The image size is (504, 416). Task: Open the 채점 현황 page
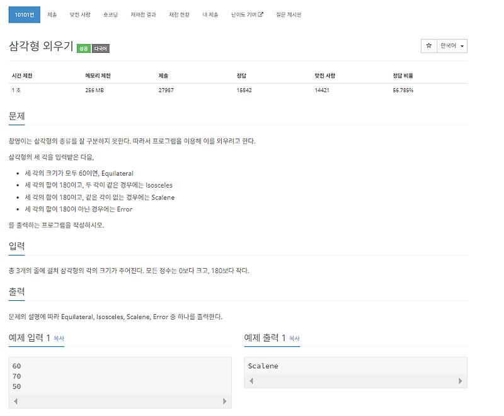[x=178, y=14]
